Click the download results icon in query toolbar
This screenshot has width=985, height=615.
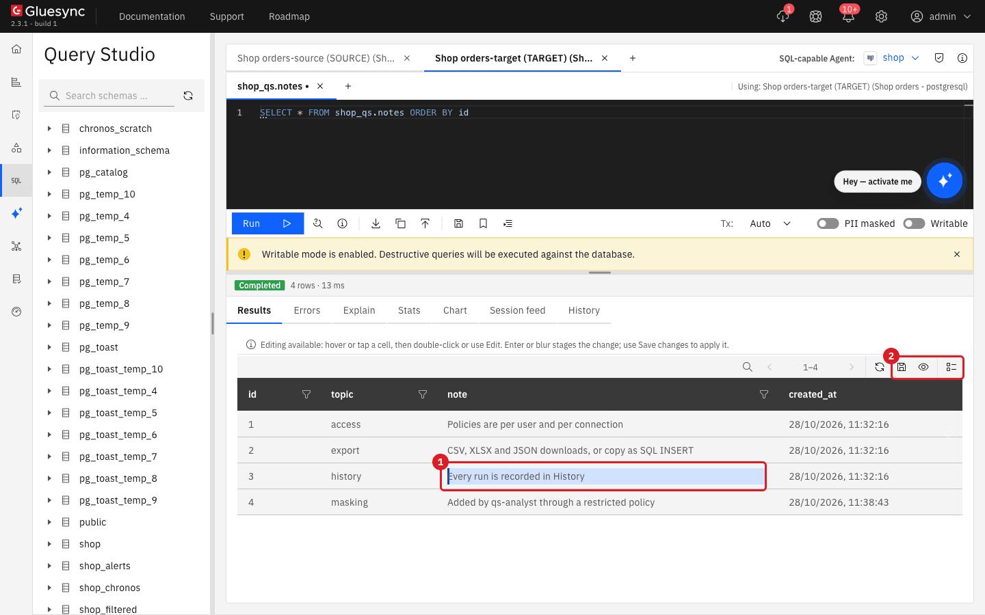[376, 223]
